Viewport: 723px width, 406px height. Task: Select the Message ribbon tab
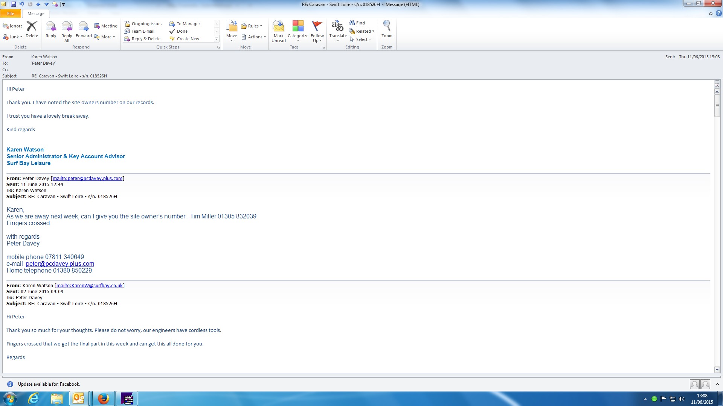[36, 14]
